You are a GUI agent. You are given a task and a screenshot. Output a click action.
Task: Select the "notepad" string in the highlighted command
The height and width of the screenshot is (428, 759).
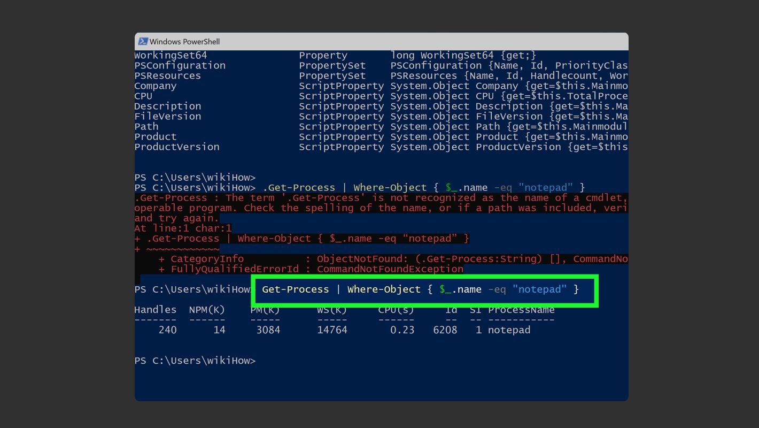(x=539, y=289)
